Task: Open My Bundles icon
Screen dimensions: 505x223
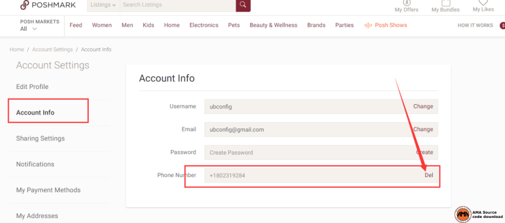Action: [445, 3]
